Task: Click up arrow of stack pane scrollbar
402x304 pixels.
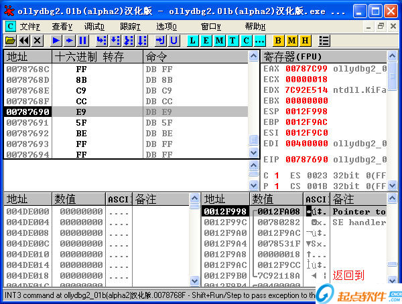Action: point(392,198)
